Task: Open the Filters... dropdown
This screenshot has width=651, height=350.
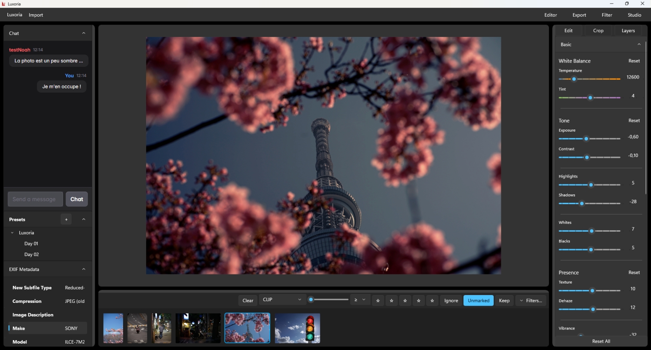Action: click(531, 301)
